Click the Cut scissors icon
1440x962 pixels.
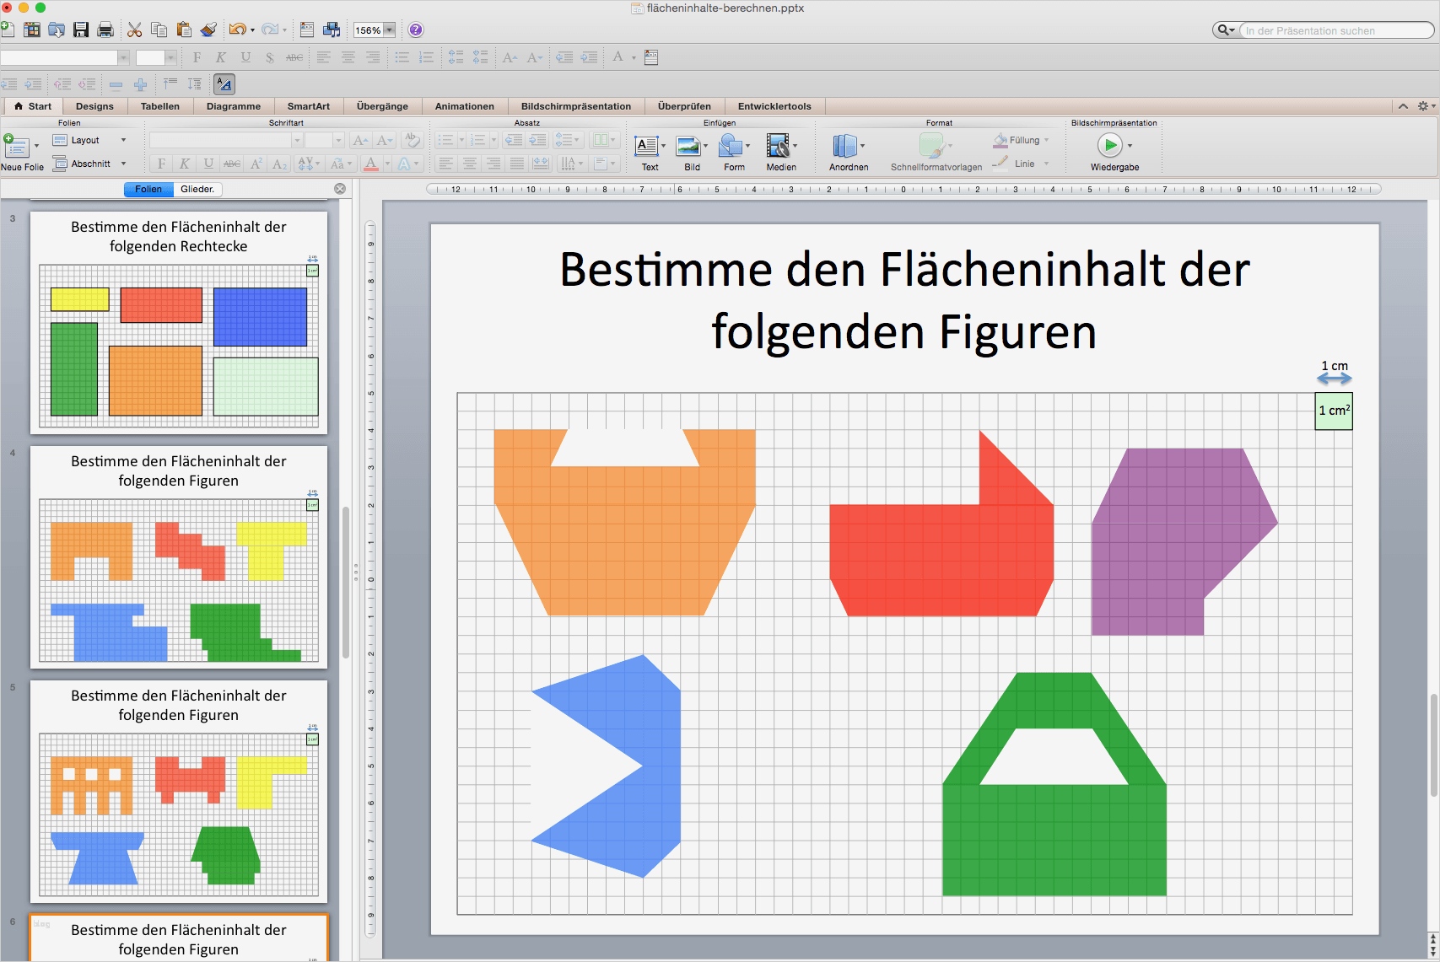click(134, 30)
